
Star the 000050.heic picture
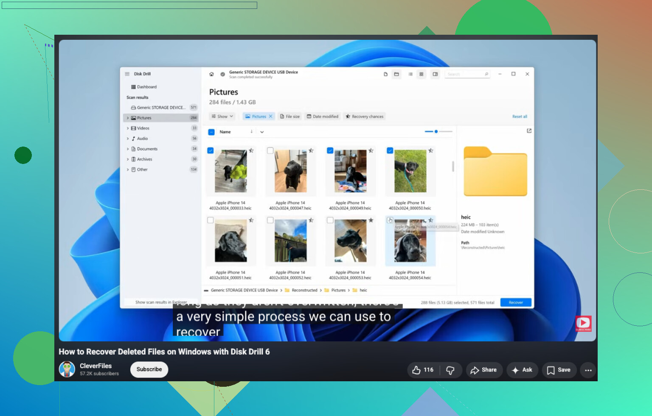(431, 150)
